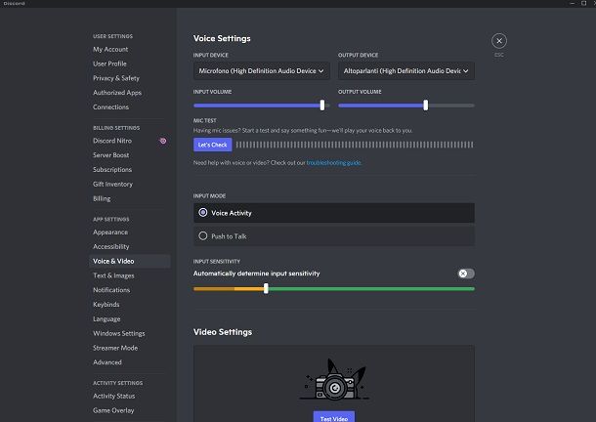596x422 pixels.
Task: Select the Voice Activity radio button
Action: [203, 213]
